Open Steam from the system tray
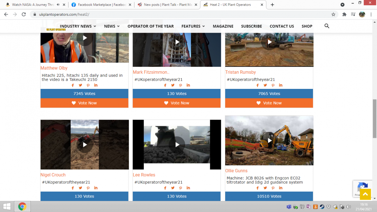 [322, 207]
